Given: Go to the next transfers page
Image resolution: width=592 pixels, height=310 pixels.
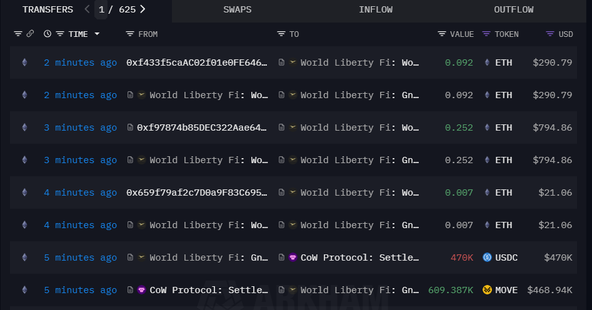Looking at the screenshot, I should click(143, 9).
